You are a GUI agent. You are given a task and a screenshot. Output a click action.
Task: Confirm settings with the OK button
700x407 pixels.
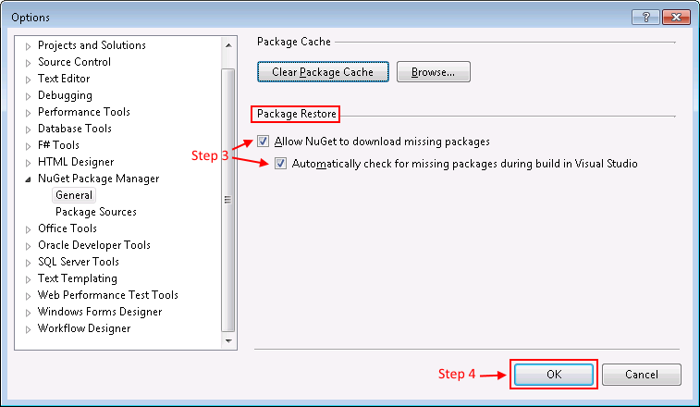click(x=553, y=375)
